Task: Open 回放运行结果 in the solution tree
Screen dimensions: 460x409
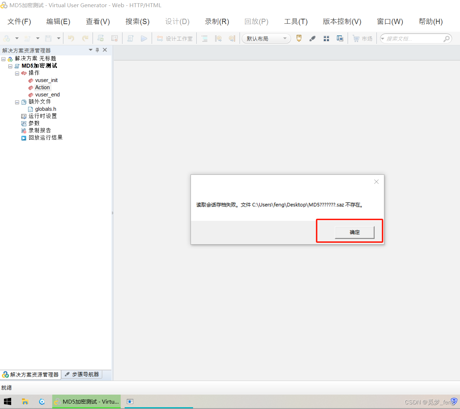Action: [x=45, y=138]
